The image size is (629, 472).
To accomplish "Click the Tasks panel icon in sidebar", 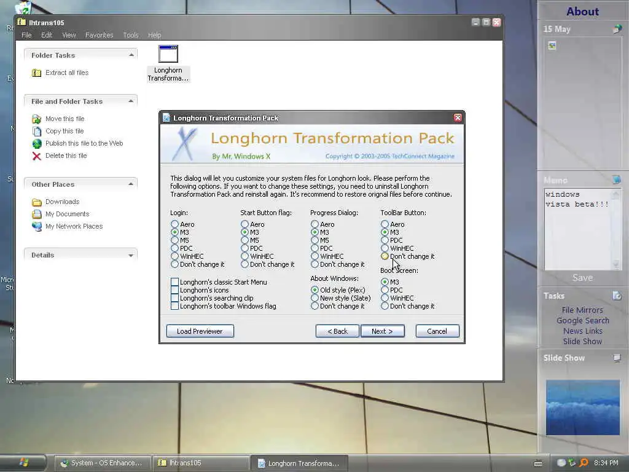I will click(x=617, y=296).
